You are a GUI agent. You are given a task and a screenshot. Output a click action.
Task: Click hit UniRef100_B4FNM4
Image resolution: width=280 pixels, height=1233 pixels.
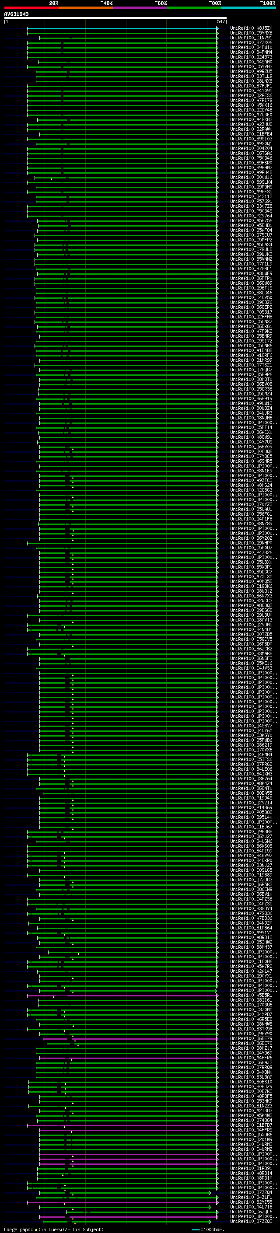click(x=251, y=52)
